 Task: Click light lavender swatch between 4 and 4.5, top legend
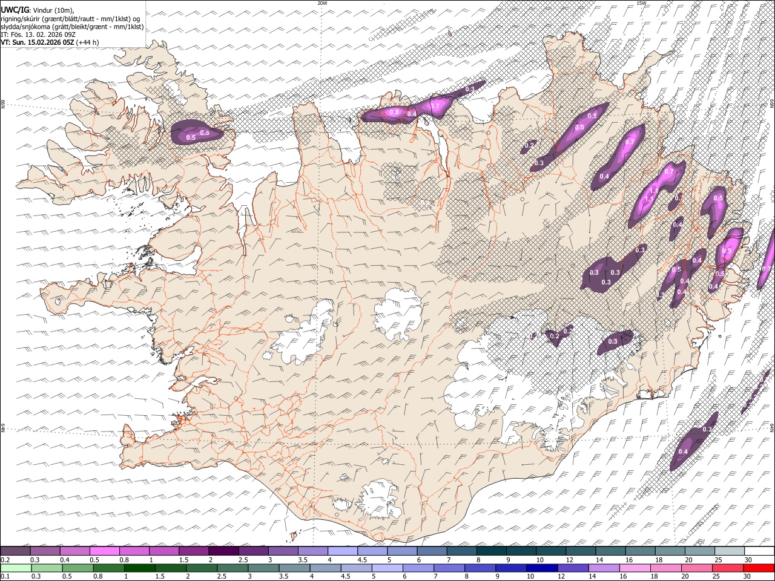click(342, 551)
